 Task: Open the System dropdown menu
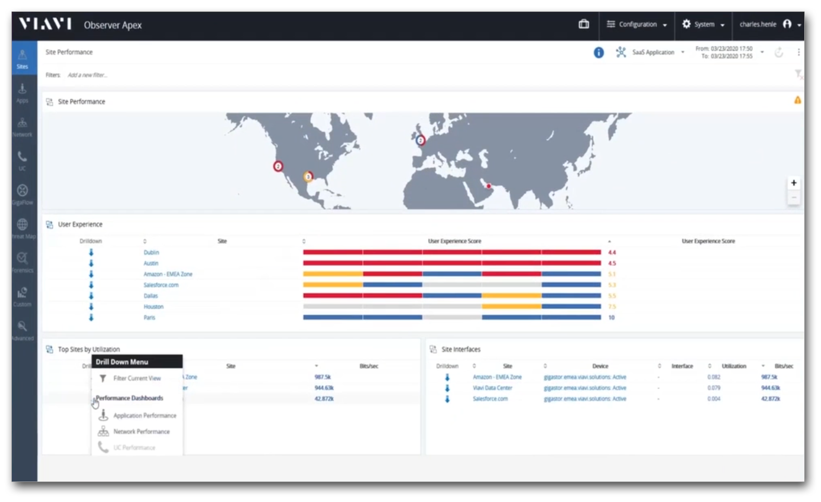tap(703, 24)
